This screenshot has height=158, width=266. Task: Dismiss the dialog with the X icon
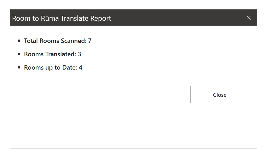click(x=248, y=18)
